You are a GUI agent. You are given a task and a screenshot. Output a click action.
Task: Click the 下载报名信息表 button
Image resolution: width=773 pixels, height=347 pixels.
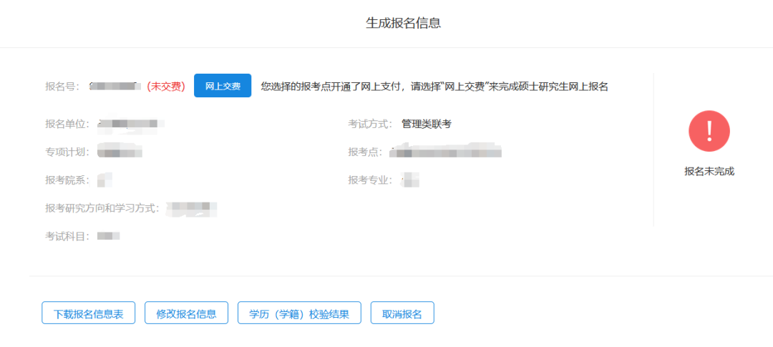tap(88, 313)
